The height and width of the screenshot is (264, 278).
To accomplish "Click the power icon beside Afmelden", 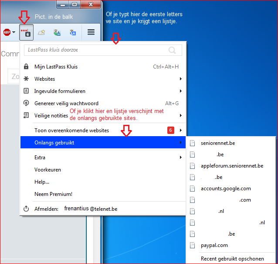I will tap(26, 209).
